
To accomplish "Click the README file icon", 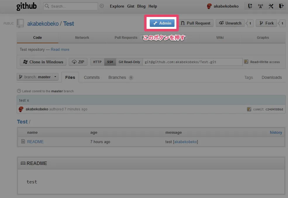I will point(23,142).
